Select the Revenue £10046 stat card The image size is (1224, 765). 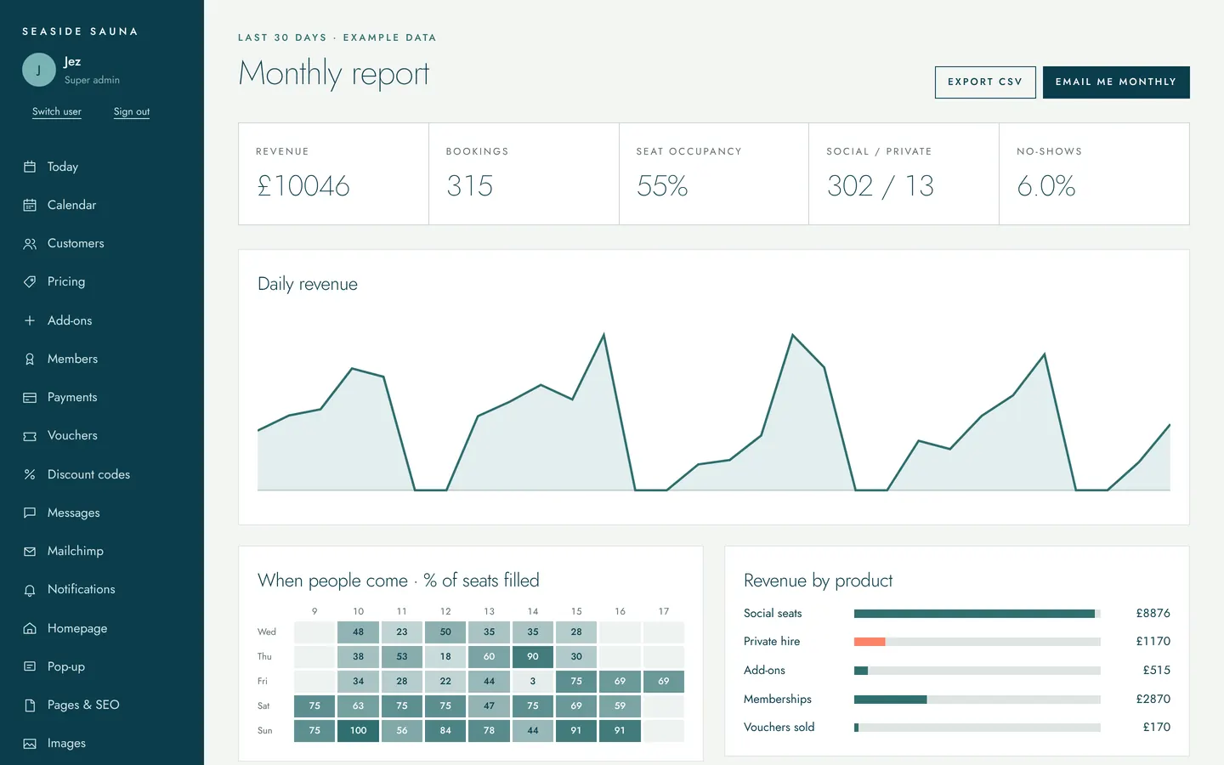(333, 174)
